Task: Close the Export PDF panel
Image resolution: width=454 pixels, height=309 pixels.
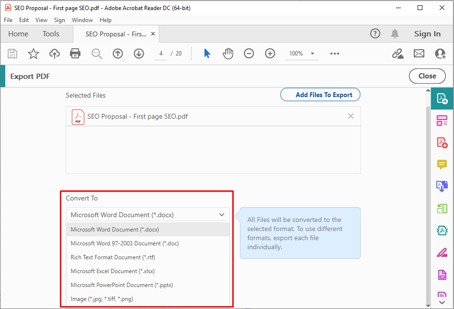Action: [x=427, y=76]
